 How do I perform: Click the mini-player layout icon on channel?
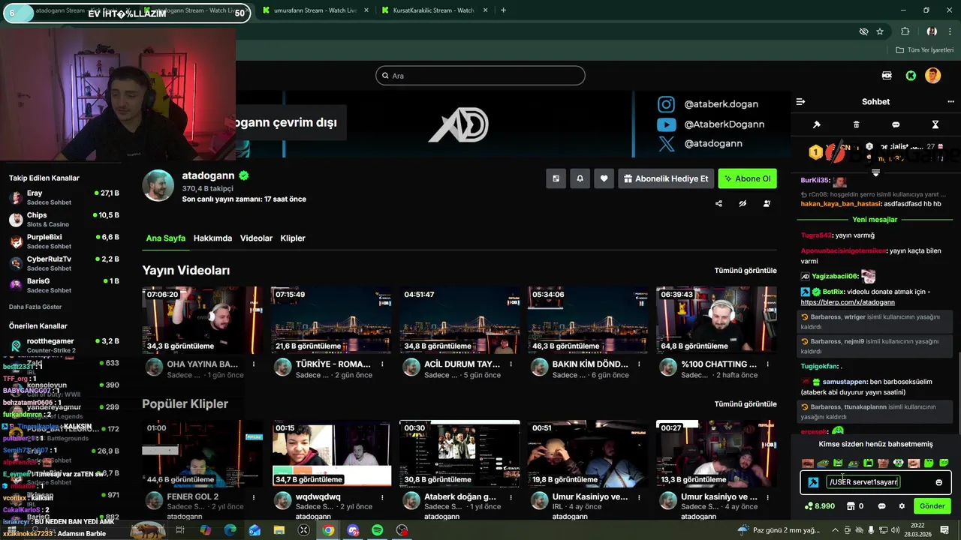(x=556, y=178)
